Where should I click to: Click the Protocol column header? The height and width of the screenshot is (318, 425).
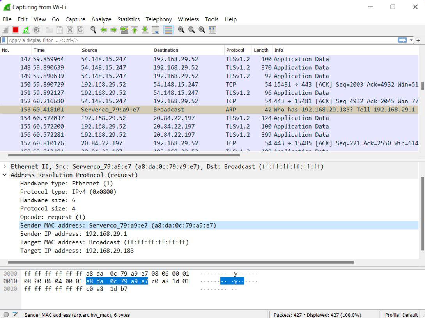[x=238, y=50]
